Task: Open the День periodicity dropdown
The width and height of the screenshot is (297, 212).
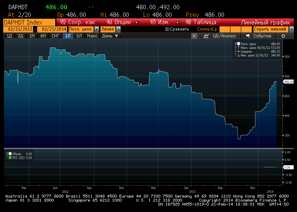Action: pos(117,36)
